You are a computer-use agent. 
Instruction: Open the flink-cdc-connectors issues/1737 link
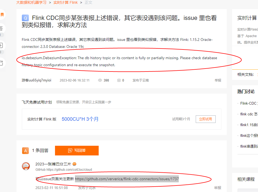[127, 179]
